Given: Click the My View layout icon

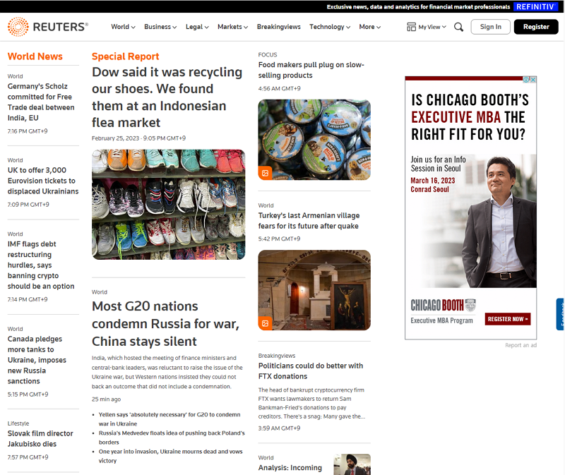Looking at the screenshot, I should 411,27.
